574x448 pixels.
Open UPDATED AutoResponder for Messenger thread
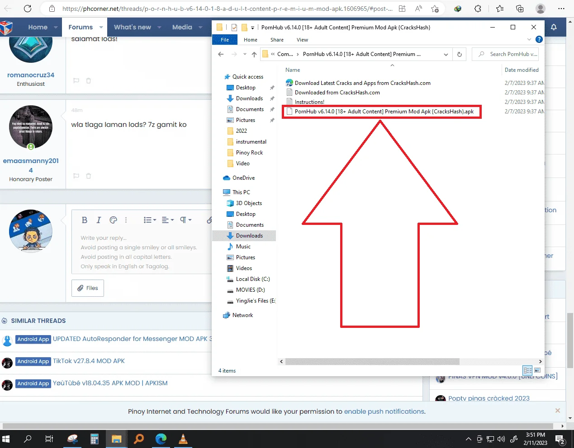point(132,339)
